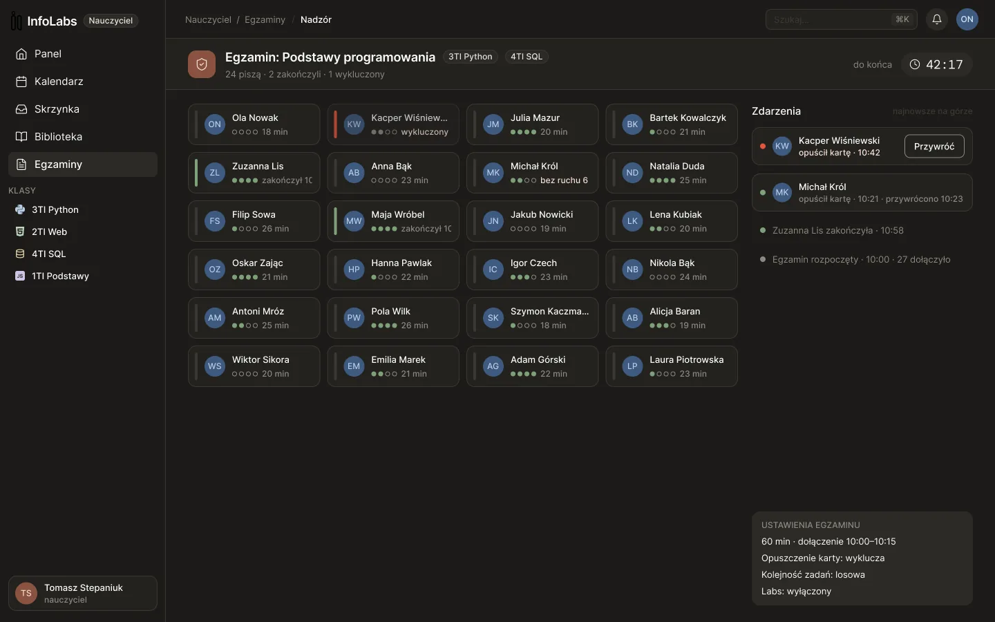Open Kalendarz in the sidebar
The width and height of the screenshot is (995, 622).
83,82
